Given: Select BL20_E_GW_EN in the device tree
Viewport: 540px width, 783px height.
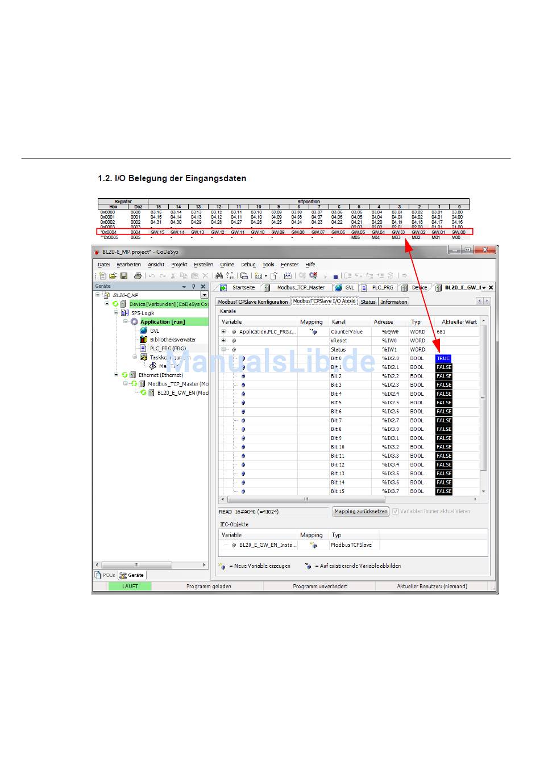Looking at the screenshot, I should (x=182, y=393).
